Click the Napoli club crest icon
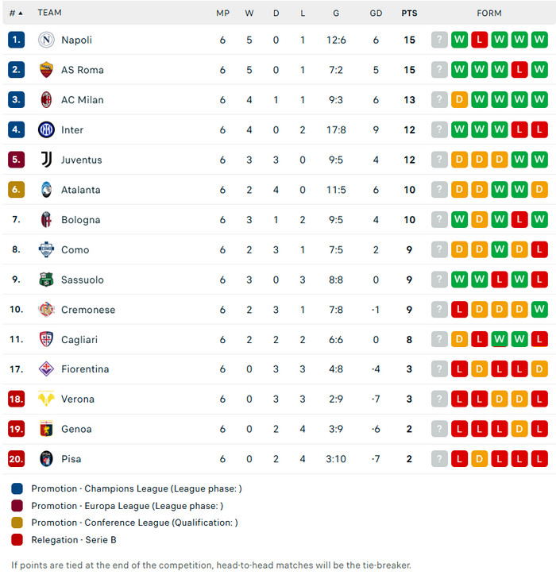556x575 pixels. point(46,40)
